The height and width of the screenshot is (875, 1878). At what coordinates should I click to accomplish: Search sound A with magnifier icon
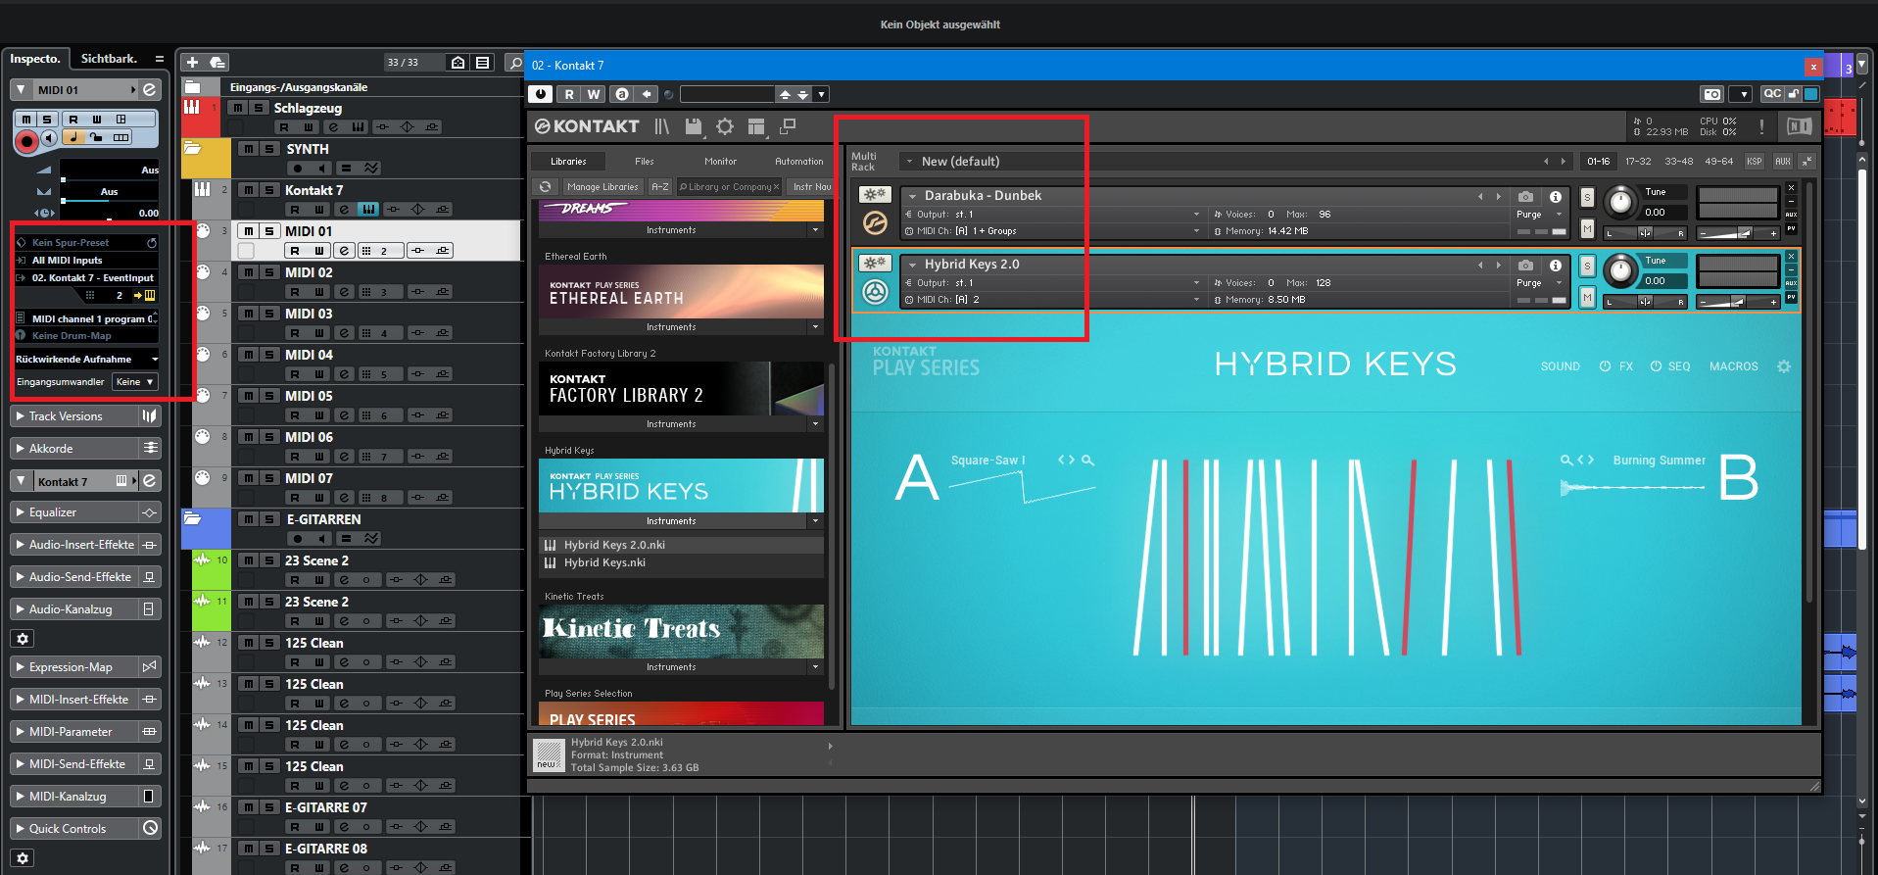click(x=1087, y=460)
